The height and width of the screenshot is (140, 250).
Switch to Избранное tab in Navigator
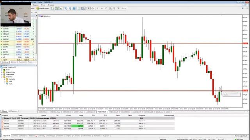point(13,111)
